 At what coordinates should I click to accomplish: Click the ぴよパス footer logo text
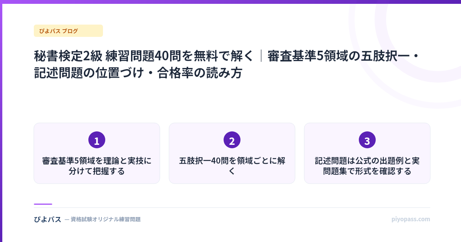48,219
